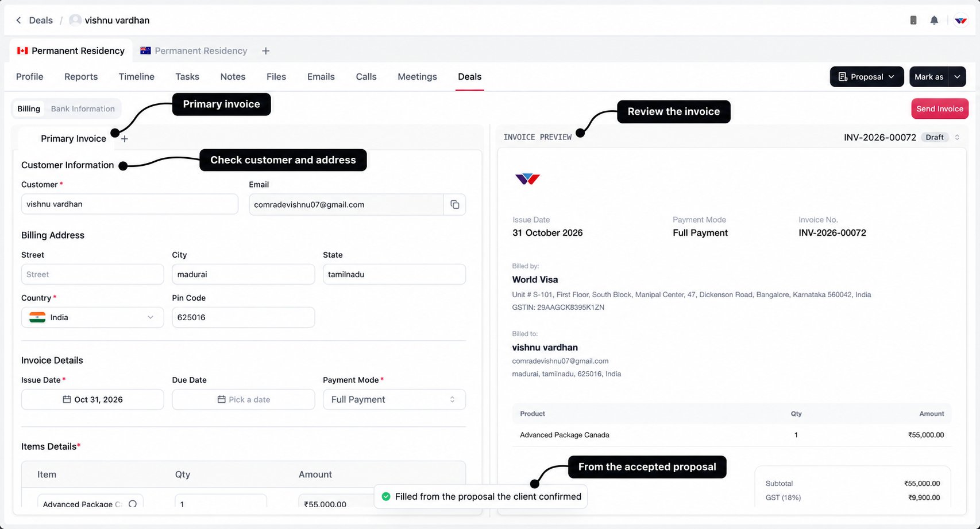980x529 pixels.
Task: Add a new invoice tab with the plus next to Primary Invoice
Action: point(125,139)
